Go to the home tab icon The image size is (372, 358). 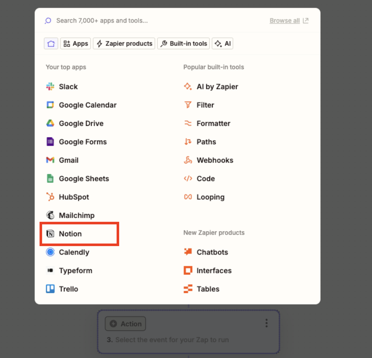click(51, 43)
